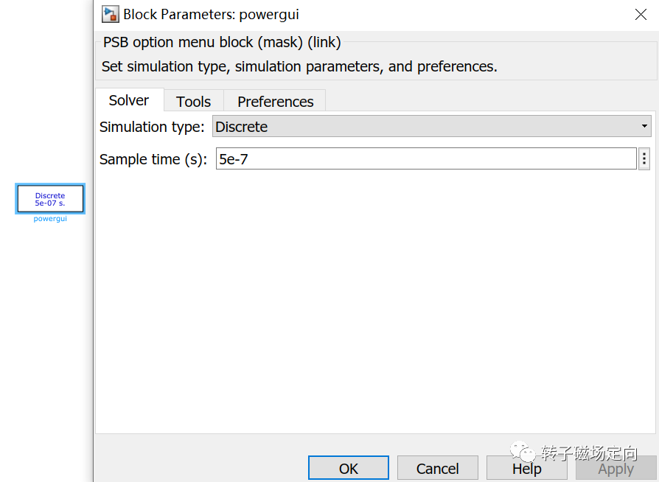Click the PSB option menu block heading
Screen dimensions: 659x482
[222, 42]
